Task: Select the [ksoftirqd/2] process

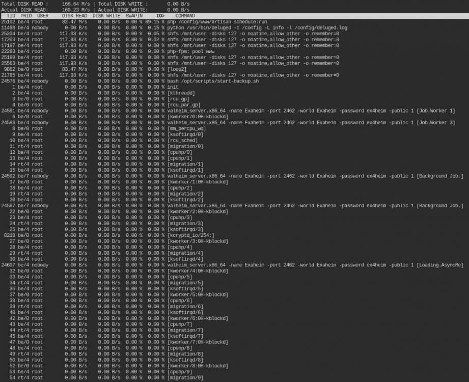Action: coord(185,200)
